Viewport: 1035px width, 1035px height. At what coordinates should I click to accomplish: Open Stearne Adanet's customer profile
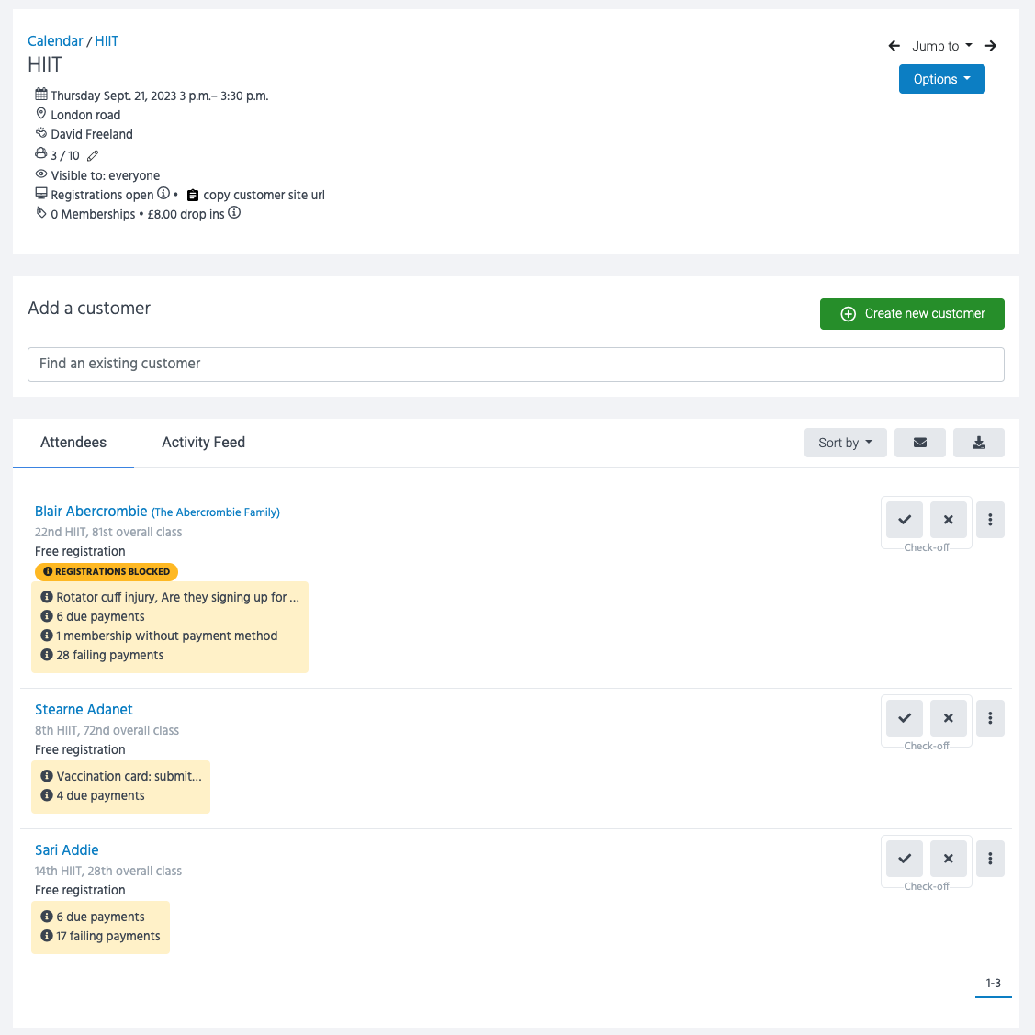tap(84, 710)
